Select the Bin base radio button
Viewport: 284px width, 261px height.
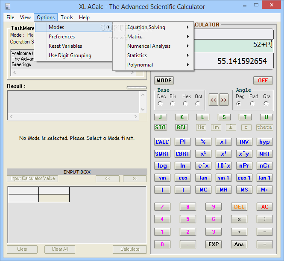tap(173, 104)
